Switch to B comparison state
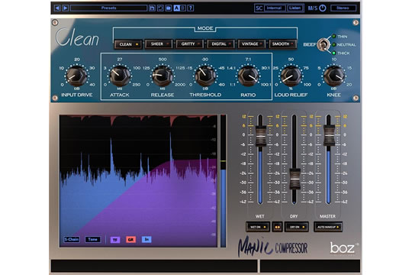Viewport: 412px width, 275px height. click(183, 8)
